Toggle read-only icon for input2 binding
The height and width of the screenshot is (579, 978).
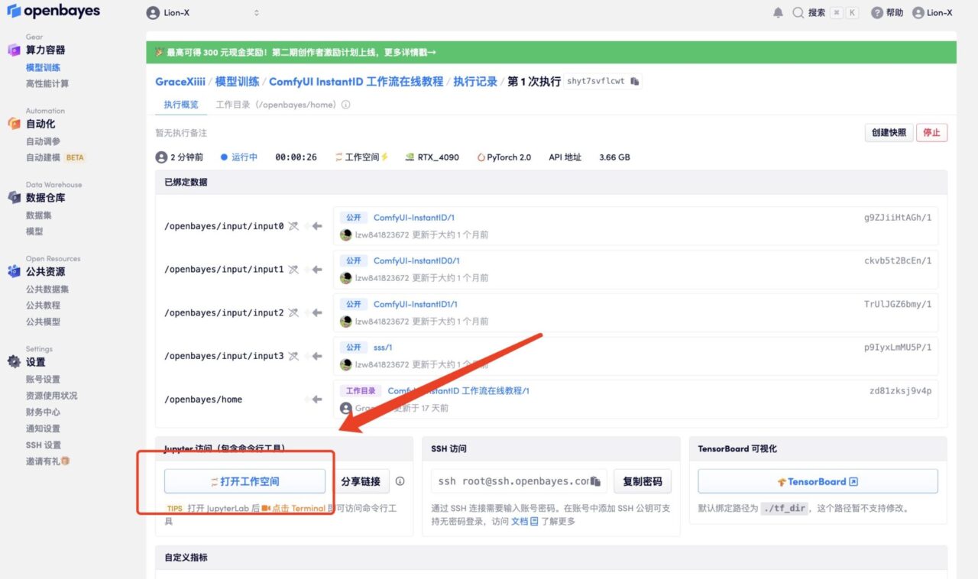point(293,312)
